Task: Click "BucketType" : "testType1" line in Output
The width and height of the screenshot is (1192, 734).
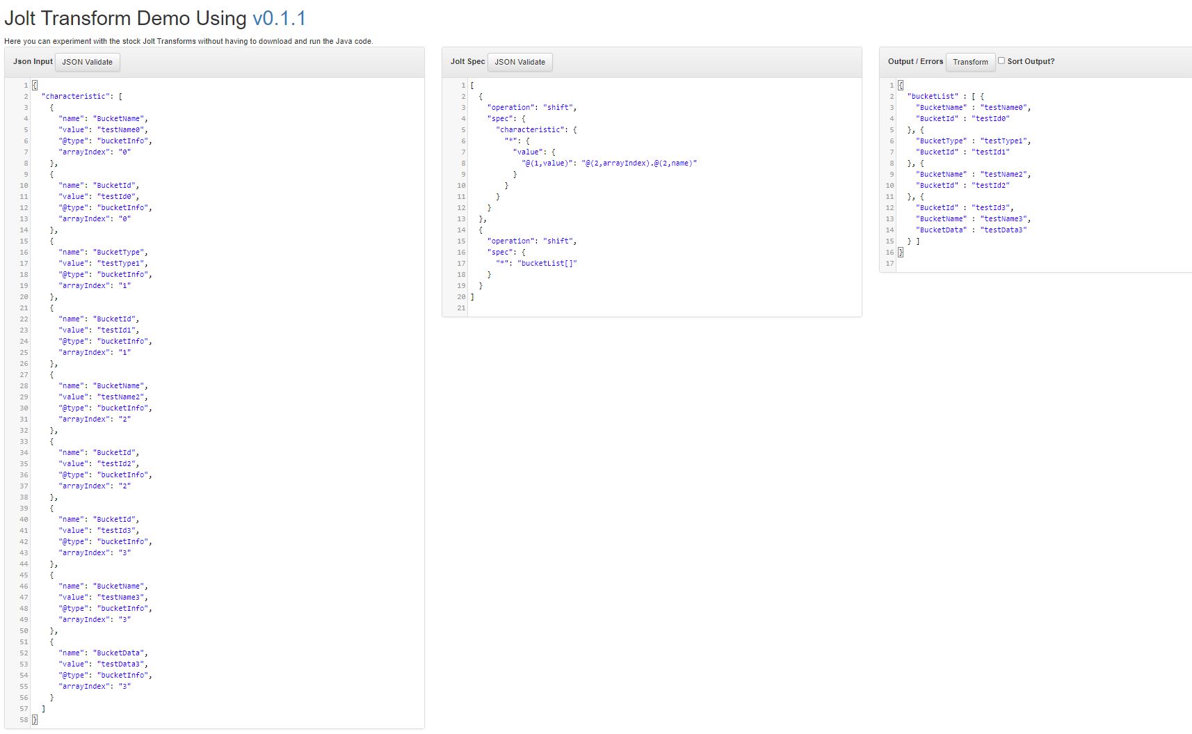Action: click(x=974, y=141)
